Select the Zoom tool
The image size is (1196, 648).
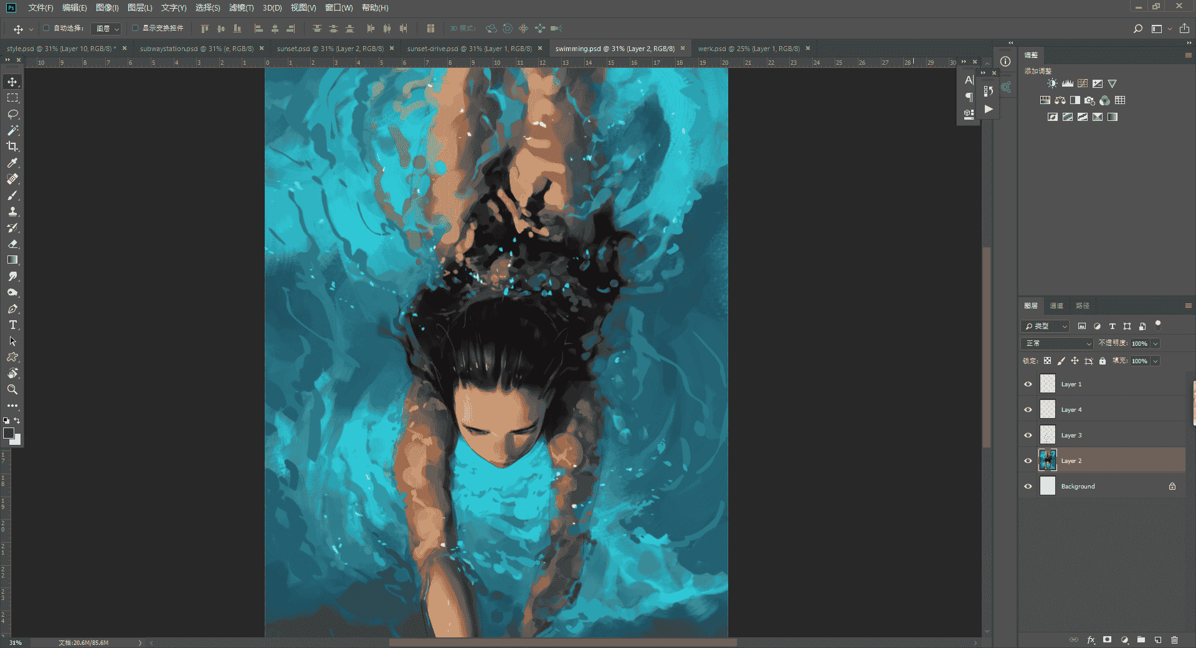click(12, 390)
